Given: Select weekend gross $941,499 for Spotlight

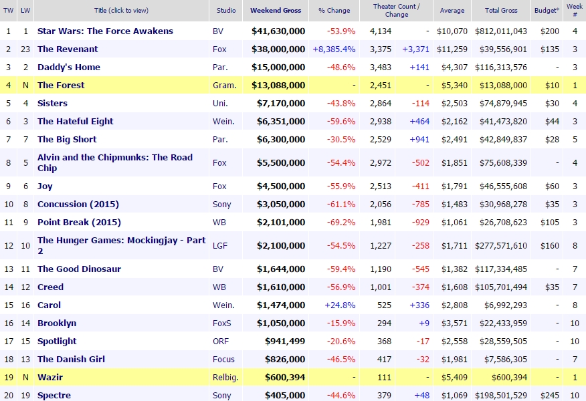Looking at the screenshot, I should [x=285, y=342].
